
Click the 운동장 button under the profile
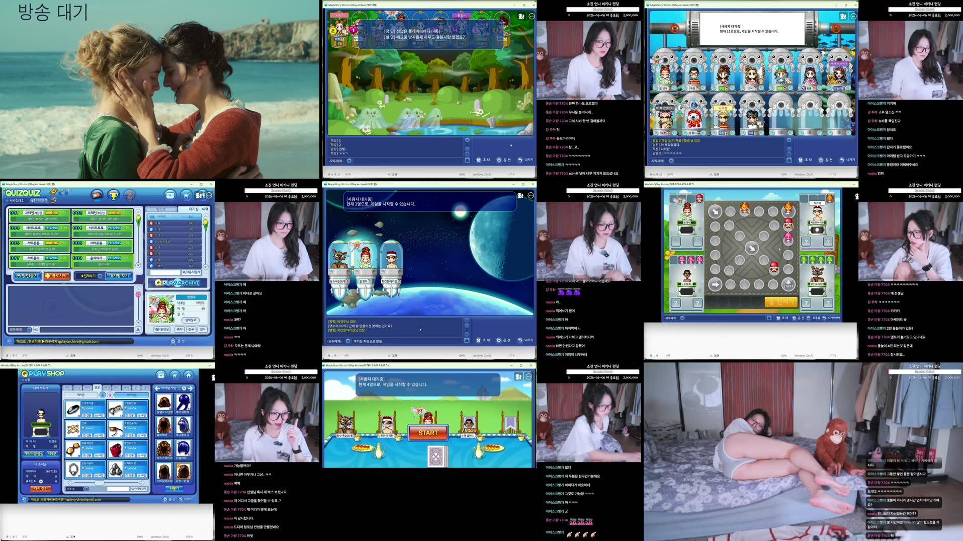pyautogui.click(x=162, y=329)
